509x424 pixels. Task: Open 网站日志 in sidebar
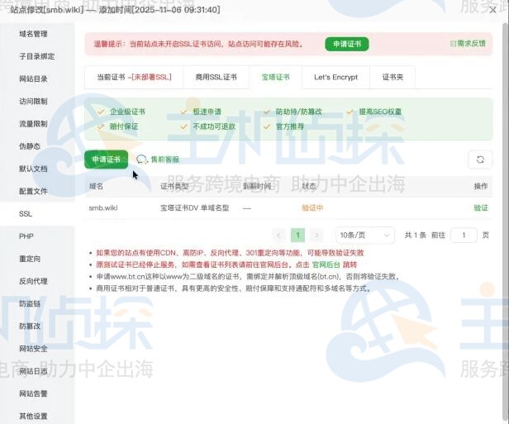tap(33, 371)
